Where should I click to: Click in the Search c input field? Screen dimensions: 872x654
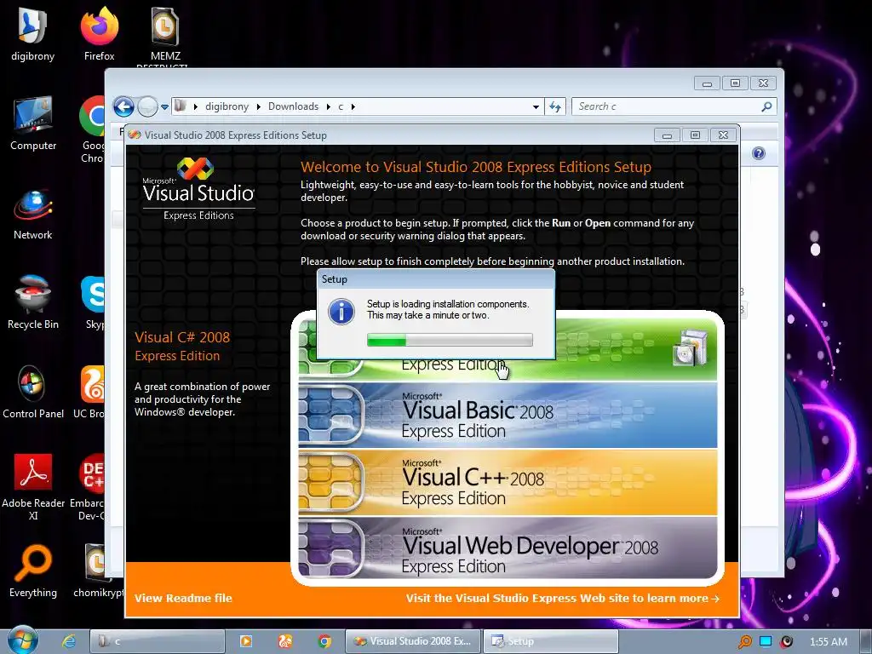[668, 106]
